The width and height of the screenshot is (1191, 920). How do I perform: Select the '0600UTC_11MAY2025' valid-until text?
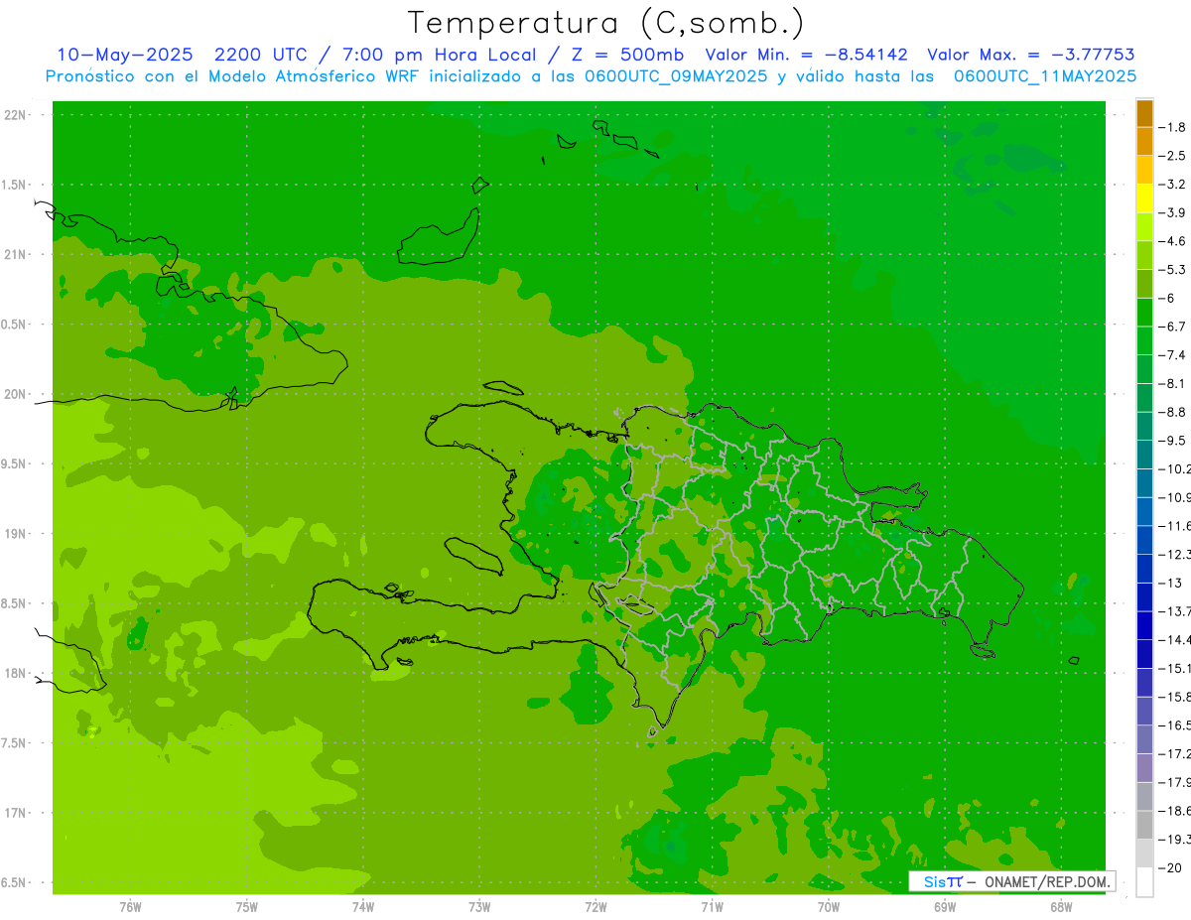(x=1044, y=76)
